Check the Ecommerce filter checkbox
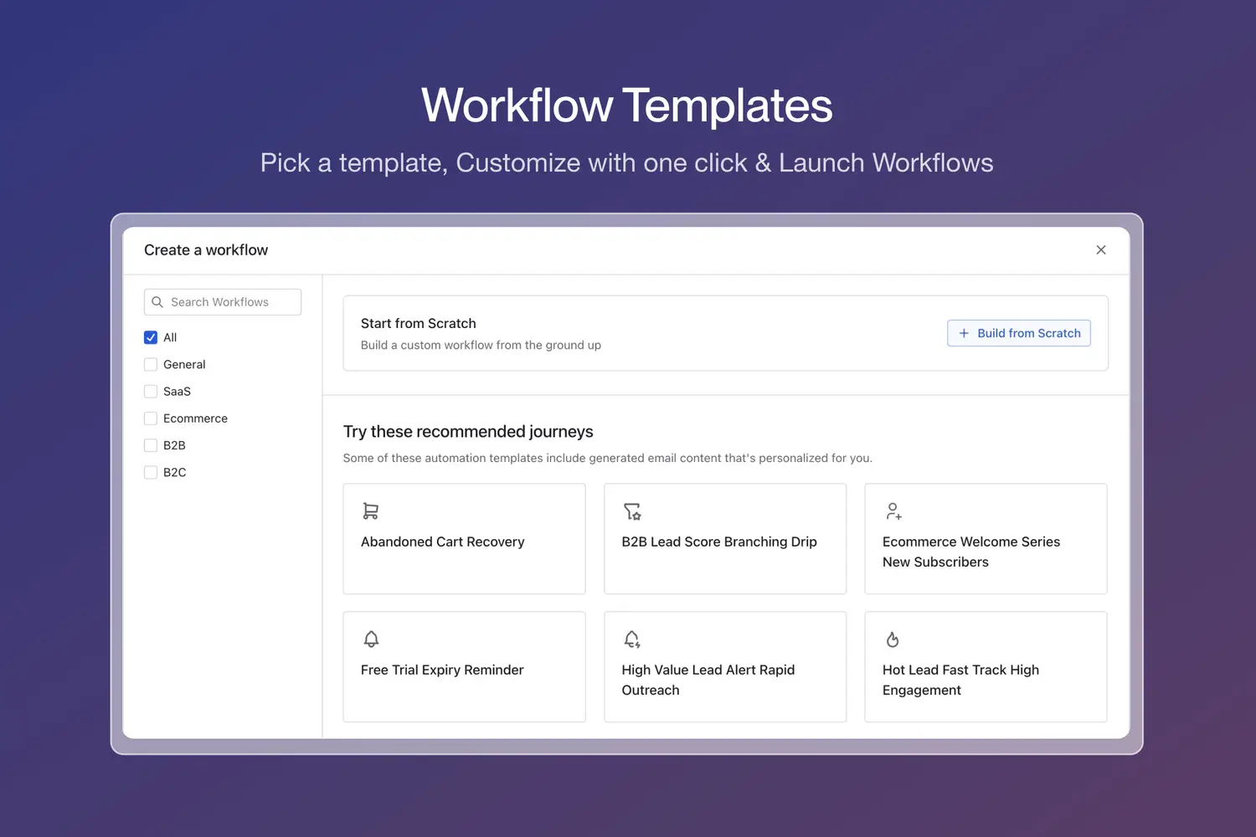This screenshot has width=1256, height=837. pyautogui.click(x=151, y=418)
